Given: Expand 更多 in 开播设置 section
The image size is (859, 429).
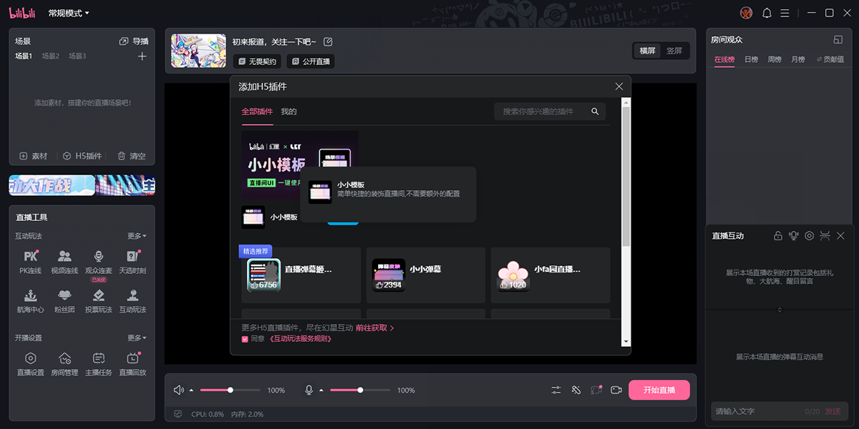Looking at the screenshot, I should tap(137, 337).
